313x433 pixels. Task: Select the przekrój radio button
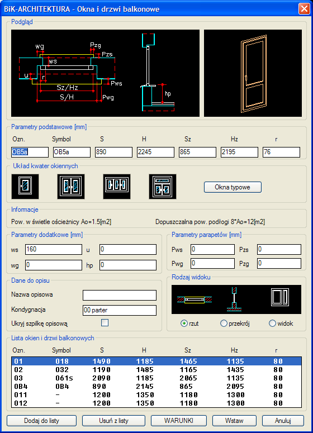tap(224, 323)
